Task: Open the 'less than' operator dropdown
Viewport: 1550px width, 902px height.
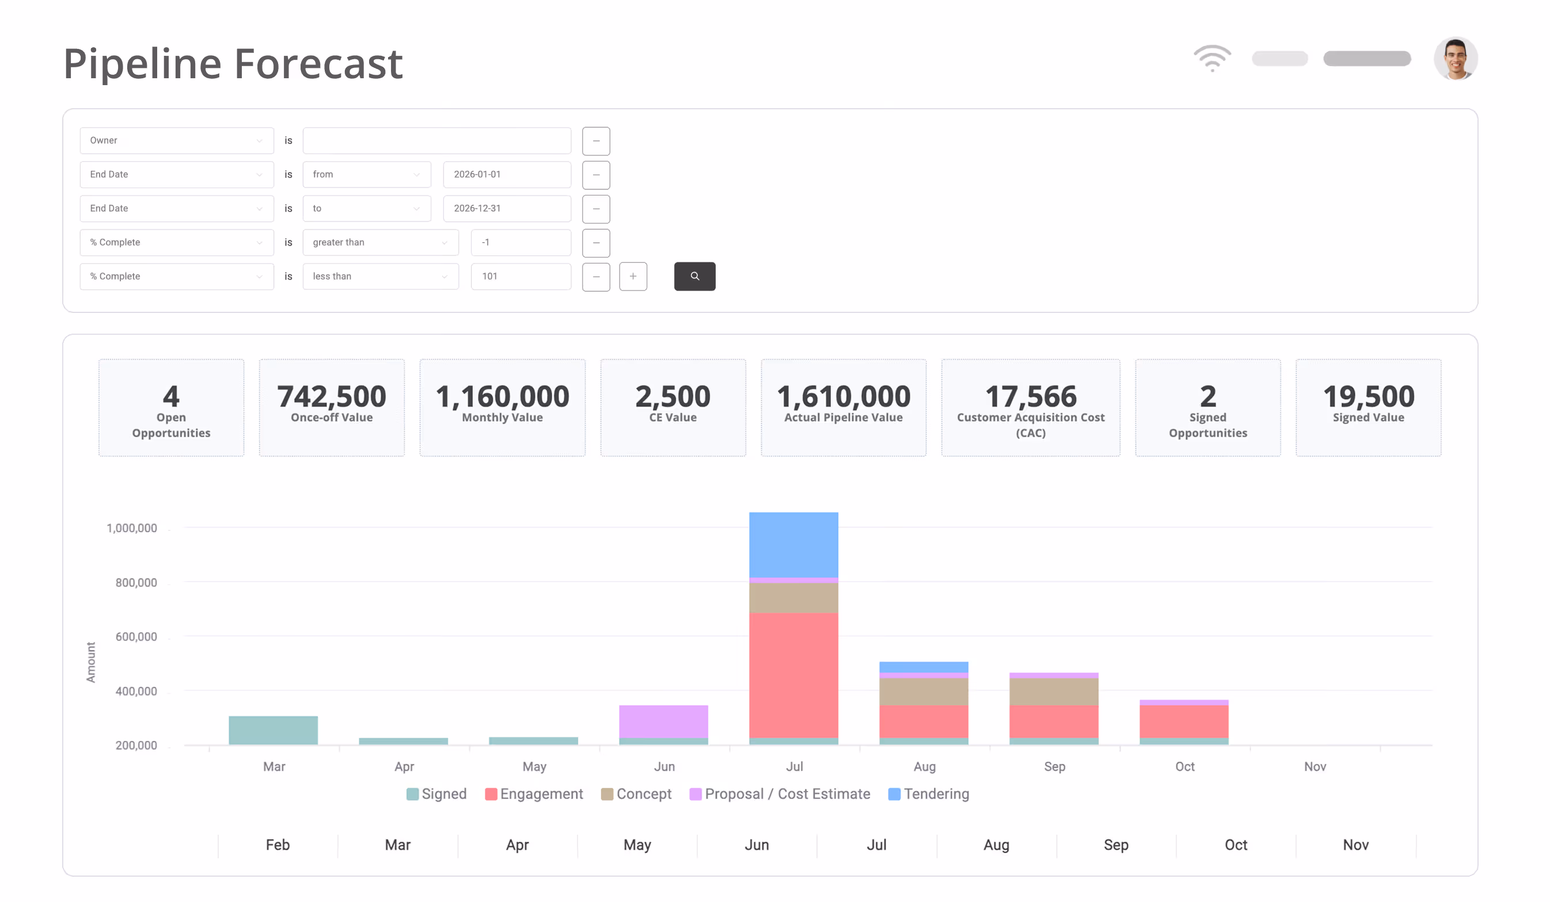Action: pos(381,277)
